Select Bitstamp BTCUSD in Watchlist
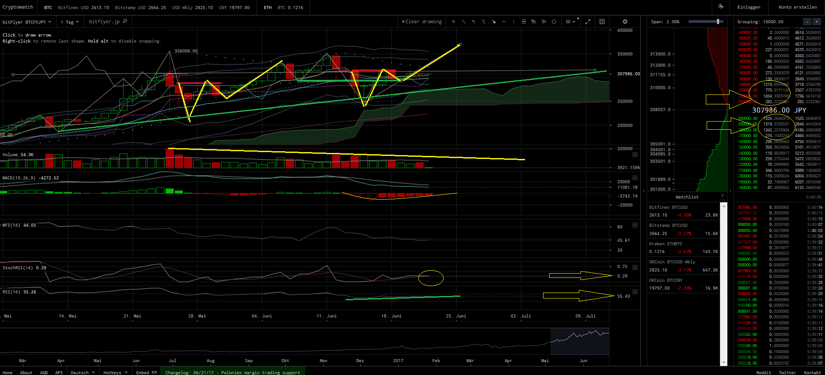 [x=684, y=229]
